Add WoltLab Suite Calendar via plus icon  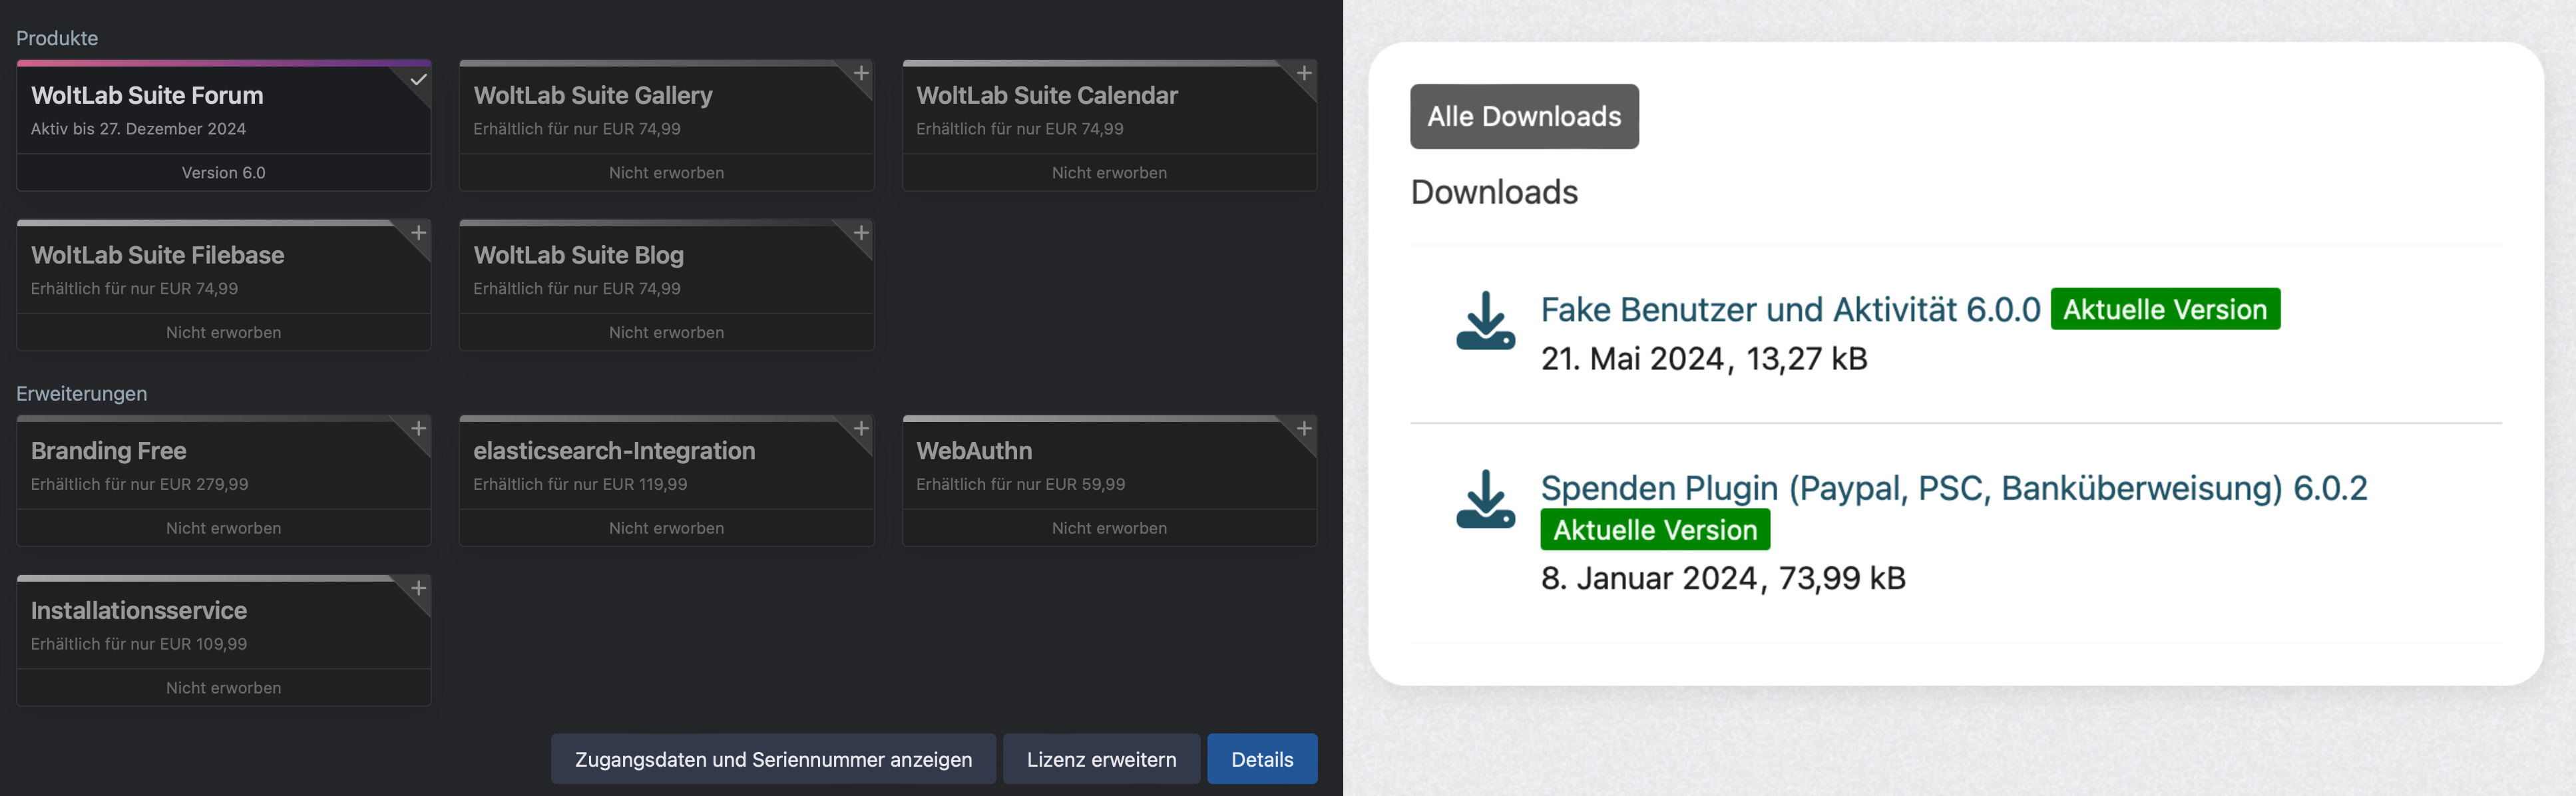pos(1304,74)
